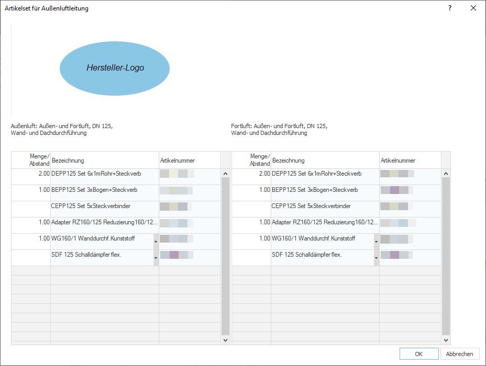Open the SDF 125 Schalldämpfer dropdown in Außenluft table
This screenshot has height=366, width=486.
click(156, 258)
